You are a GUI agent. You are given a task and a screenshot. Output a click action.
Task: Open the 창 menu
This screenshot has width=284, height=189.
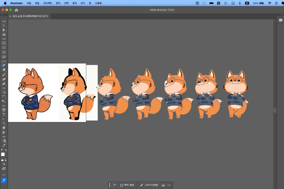(90, 3)
